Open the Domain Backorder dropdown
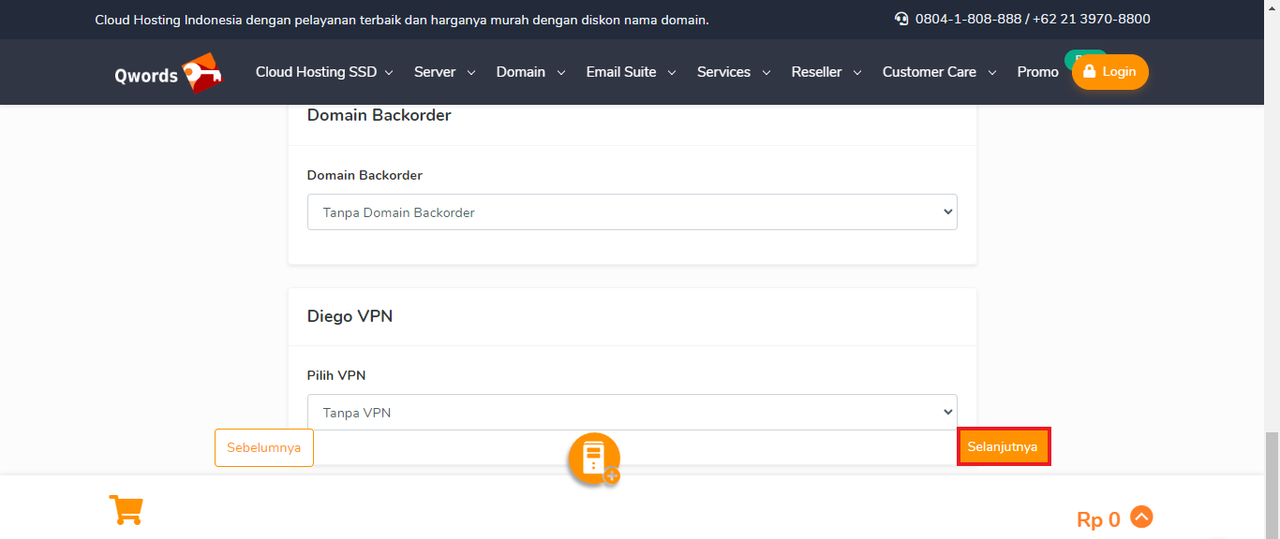This screenshot has width=1280, height=539. coord(632,212)
